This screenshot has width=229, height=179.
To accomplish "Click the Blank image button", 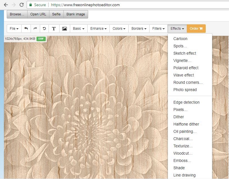I will pos(75,14).
